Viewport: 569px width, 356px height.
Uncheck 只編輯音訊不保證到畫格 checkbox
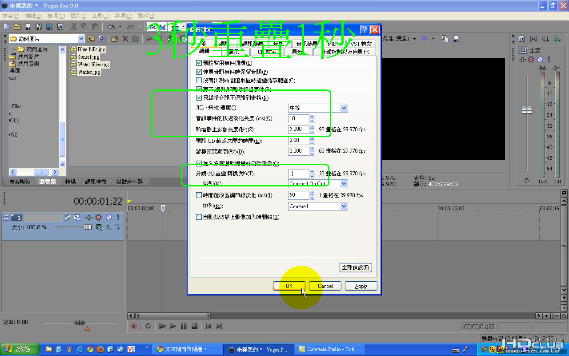point(199,97)
